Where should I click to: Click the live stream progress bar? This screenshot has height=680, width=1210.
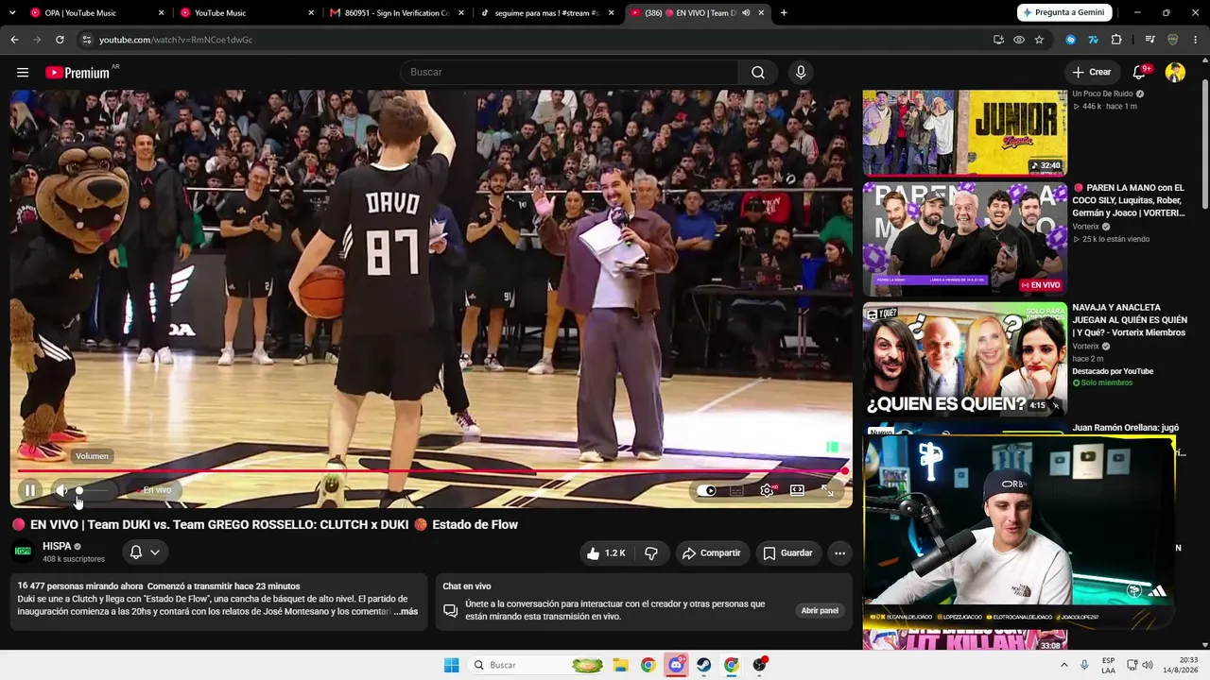(431, 470)
